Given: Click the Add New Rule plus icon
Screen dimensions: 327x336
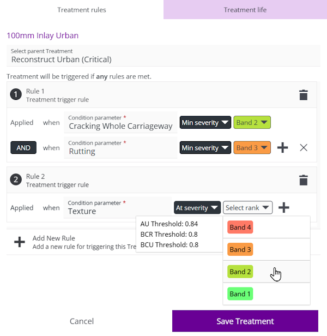Looking at the screenshot, I should click(20, 242).
